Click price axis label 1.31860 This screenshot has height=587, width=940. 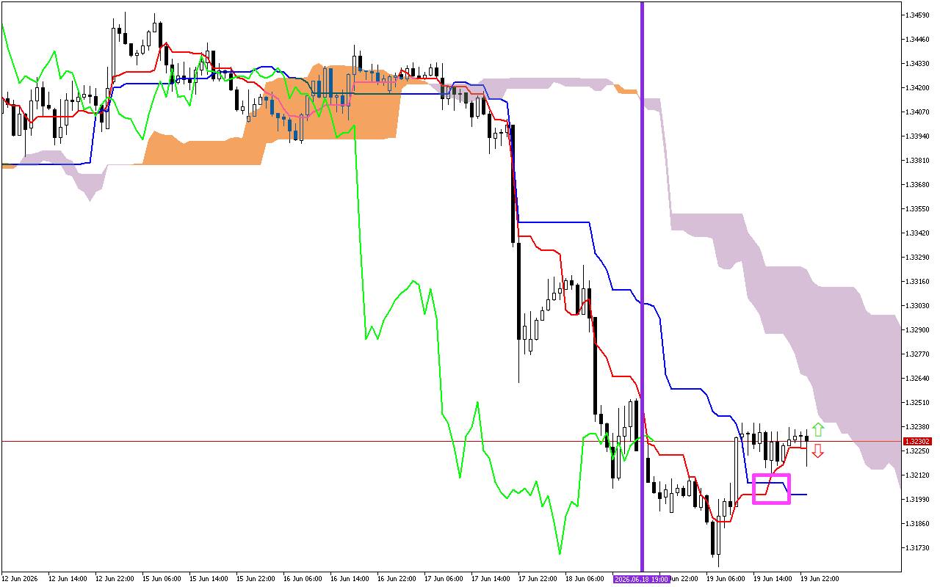pyautogui.click(x=918, y=523)
